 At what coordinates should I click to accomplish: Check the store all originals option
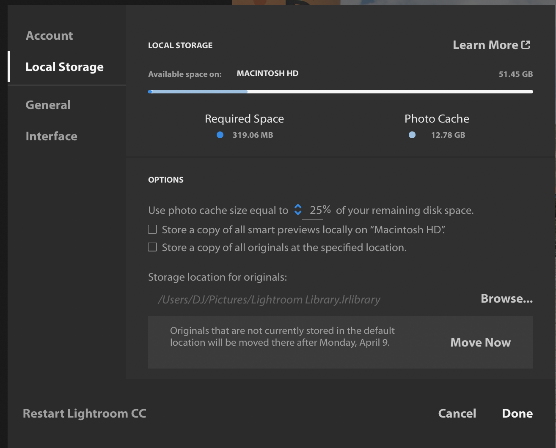pyautogui.click(x=153, y=247)
